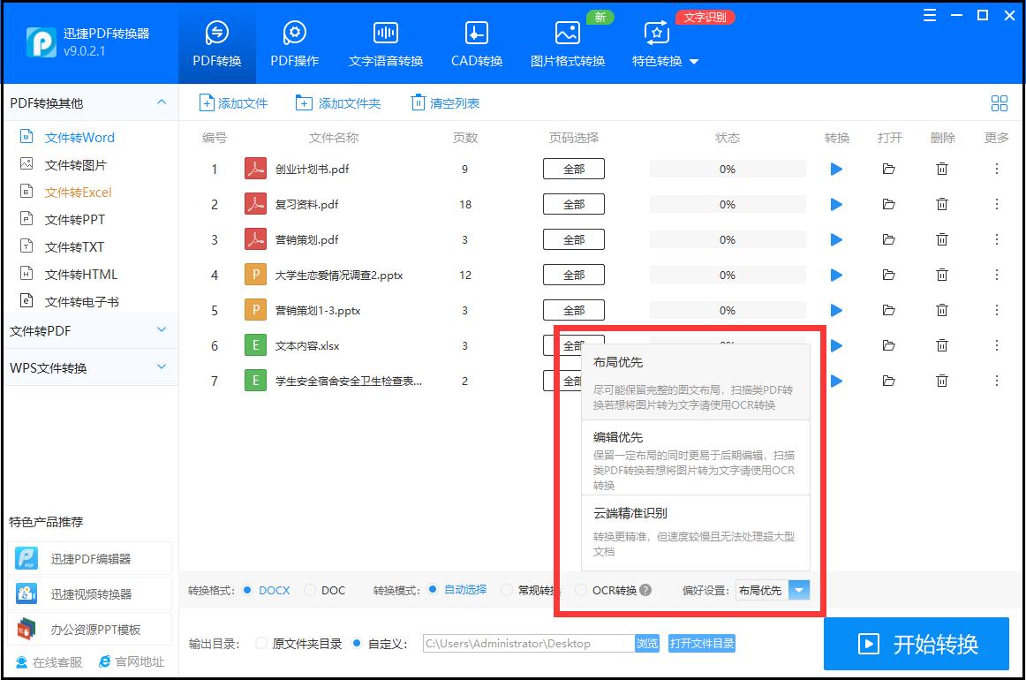Open the 偏好设置 preference dropdown arrow
The image size is (1026, 680).
point(799,590)
